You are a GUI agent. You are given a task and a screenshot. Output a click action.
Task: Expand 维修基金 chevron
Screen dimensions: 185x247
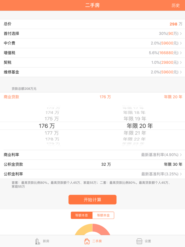pyautogui.click(x=181, y=72)
